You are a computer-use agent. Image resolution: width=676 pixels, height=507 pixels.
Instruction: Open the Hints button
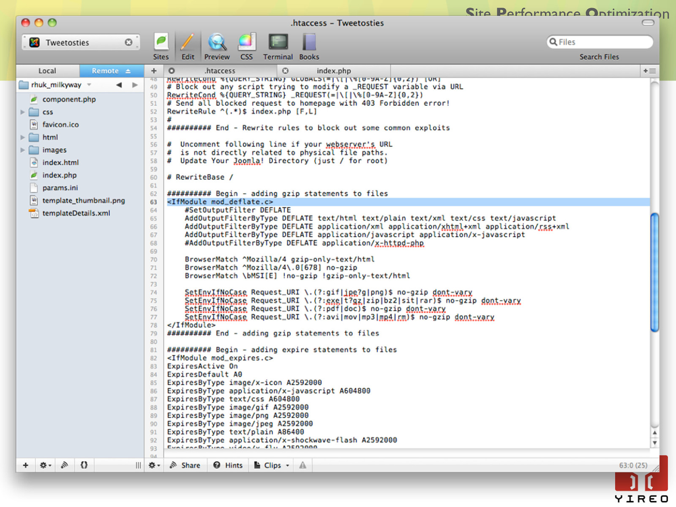(x=228, y=465)
